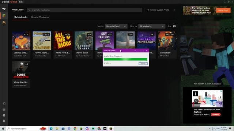Viewport: 234px width, 131px height.
Task: Click the Subscribe link
Action: coord(216,84)
